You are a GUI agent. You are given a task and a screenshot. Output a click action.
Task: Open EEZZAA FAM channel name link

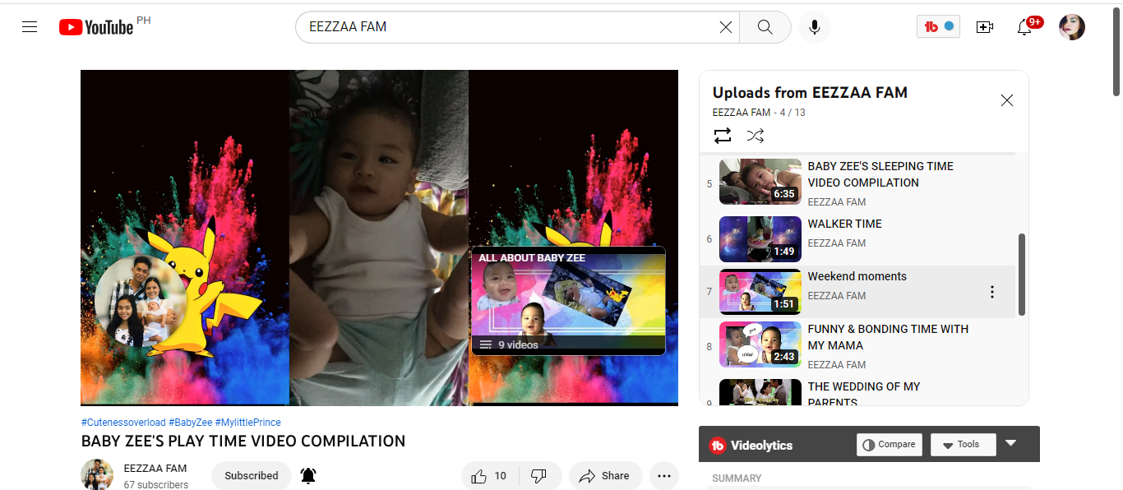pos(155,469)
